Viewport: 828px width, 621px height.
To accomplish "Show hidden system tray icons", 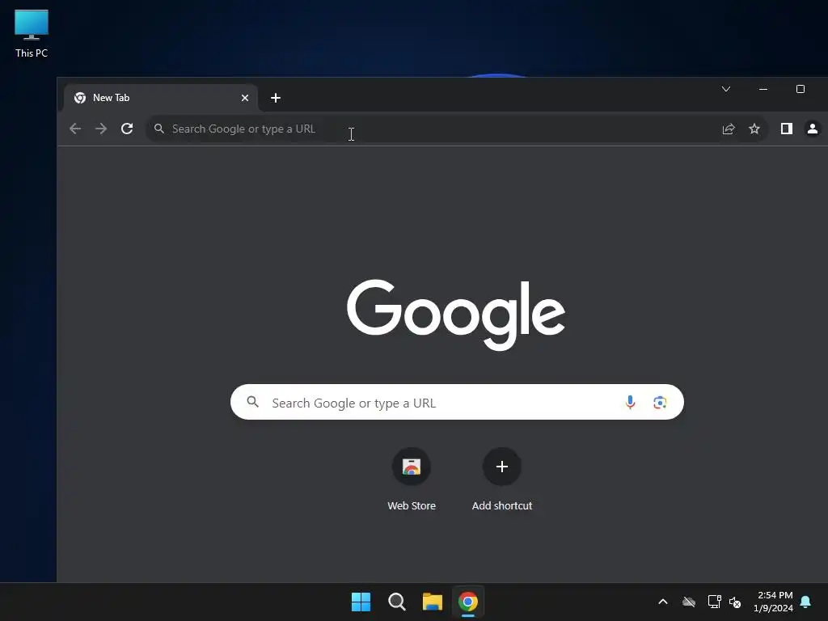I will coord(663,602).
